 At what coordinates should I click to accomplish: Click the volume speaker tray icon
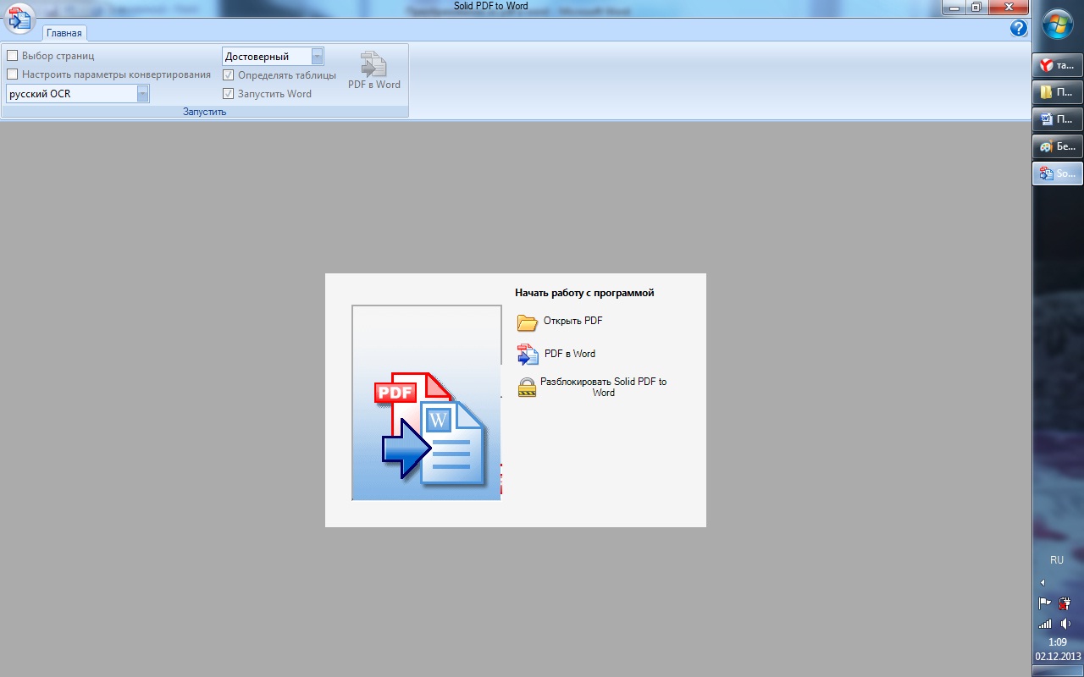pyautogui.click(x=1065, y=624)
